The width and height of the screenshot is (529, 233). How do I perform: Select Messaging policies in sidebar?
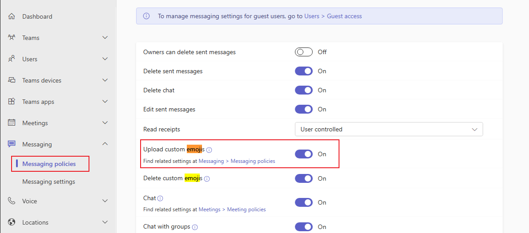tap(49, 164)
